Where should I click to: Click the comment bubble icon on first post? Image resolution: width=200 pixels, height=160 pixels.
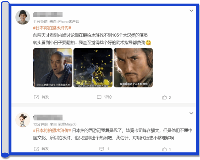tap(99, 97)
